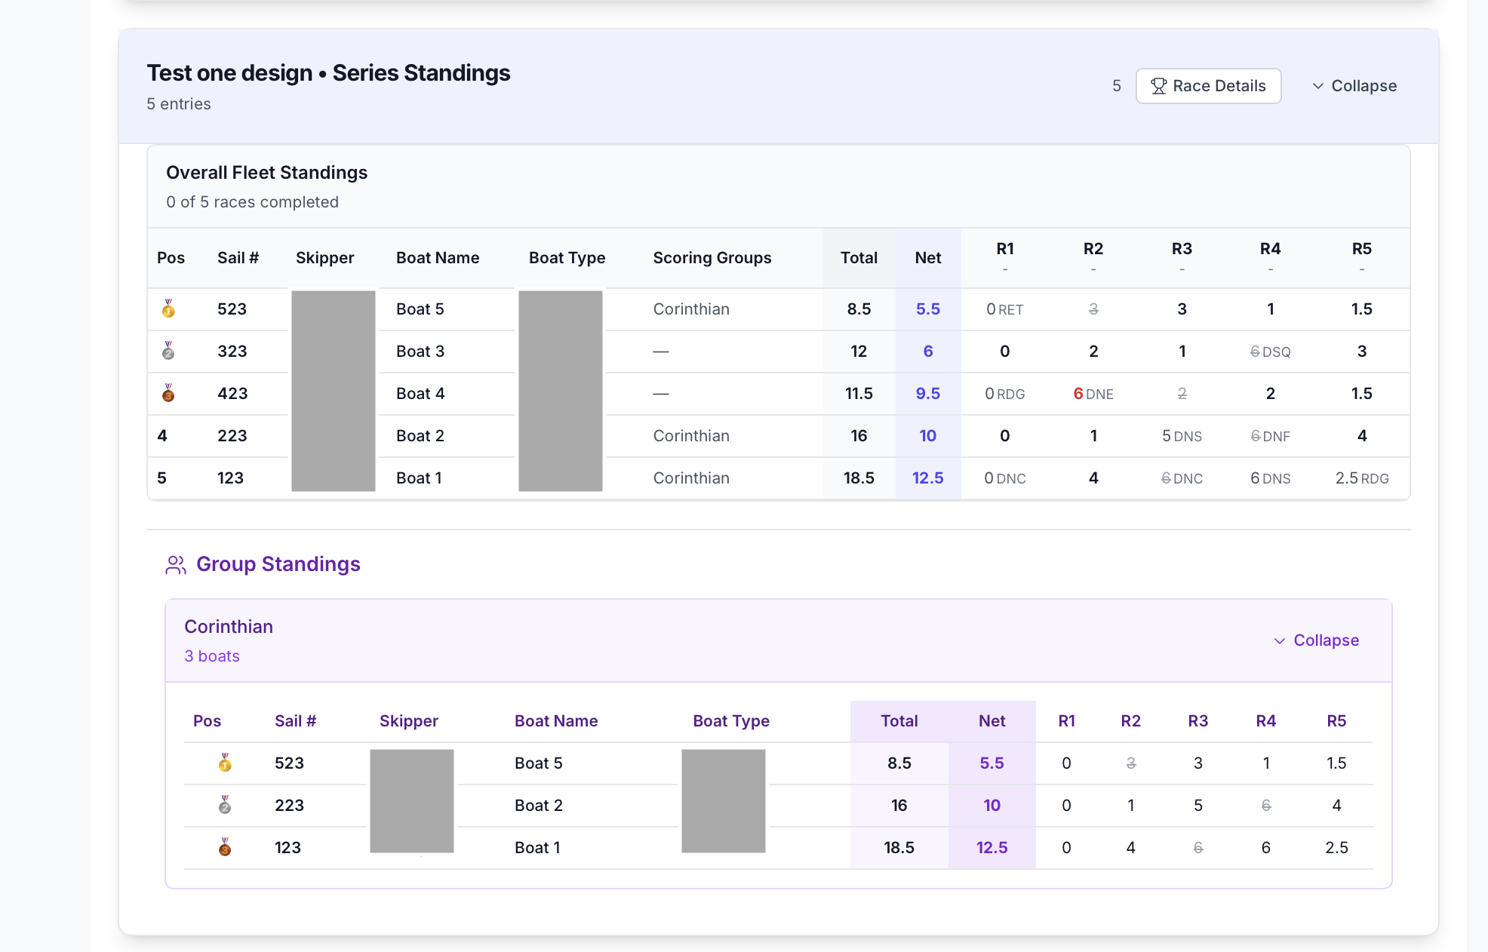Click the bronze medal icon for sail 423
The image size is (1488, 952).
(x=168, y=393)
